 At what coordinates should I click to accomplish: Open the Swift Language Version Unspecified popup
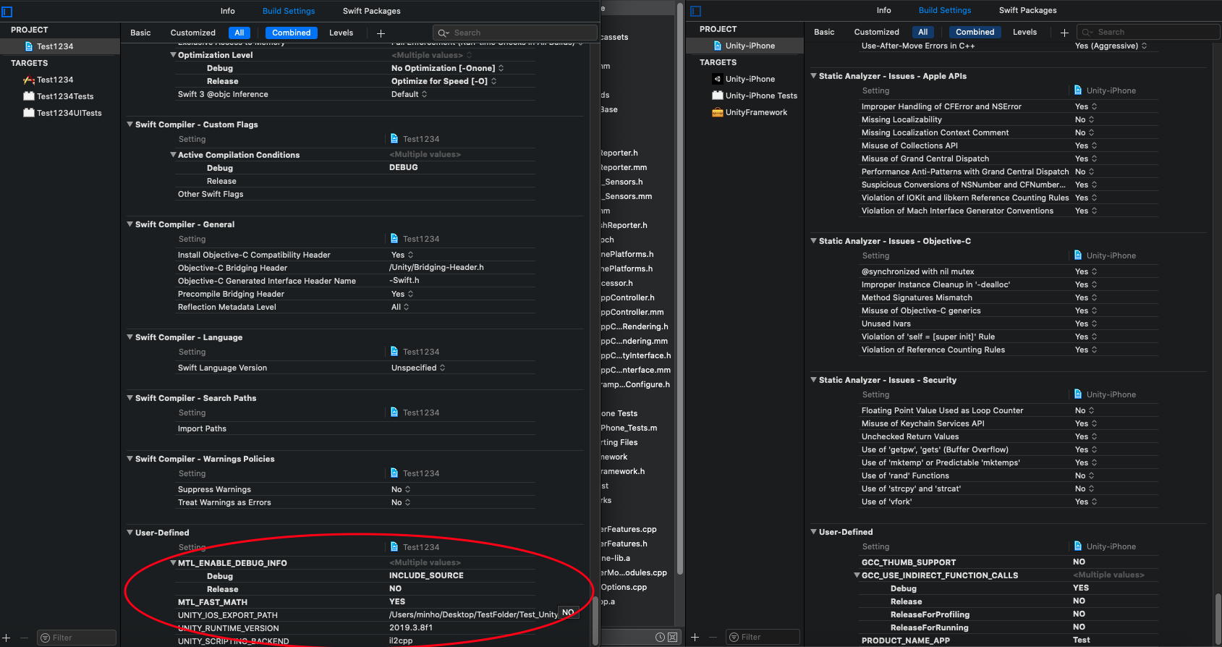pyautogui.click(x=418, y=368)
